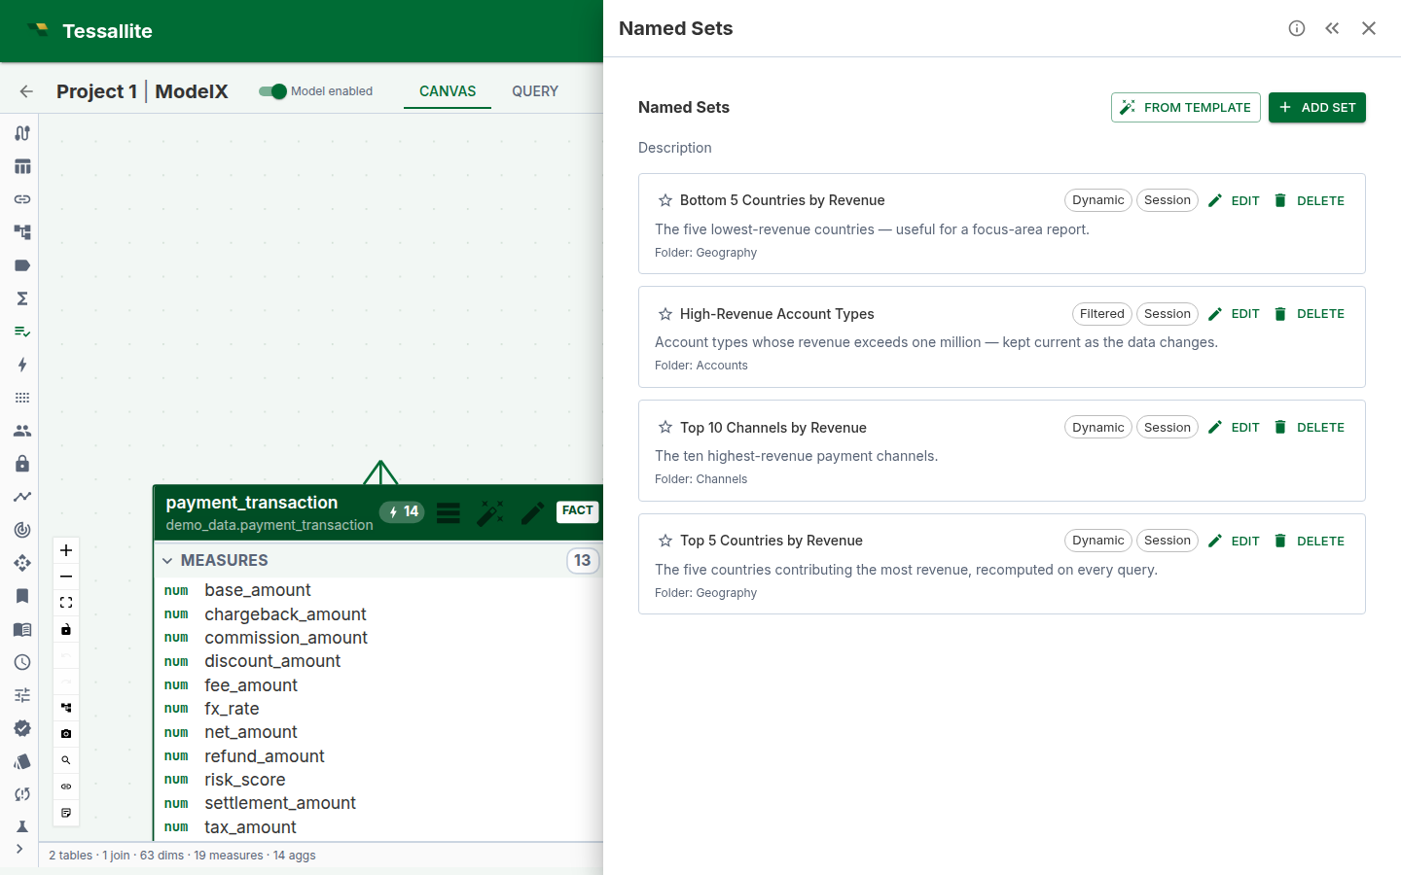Viewport: 1401px width, 875px height.
Task: Click the Filtered tag on High-Revenue Account Types
Action: pos(1102,314)
